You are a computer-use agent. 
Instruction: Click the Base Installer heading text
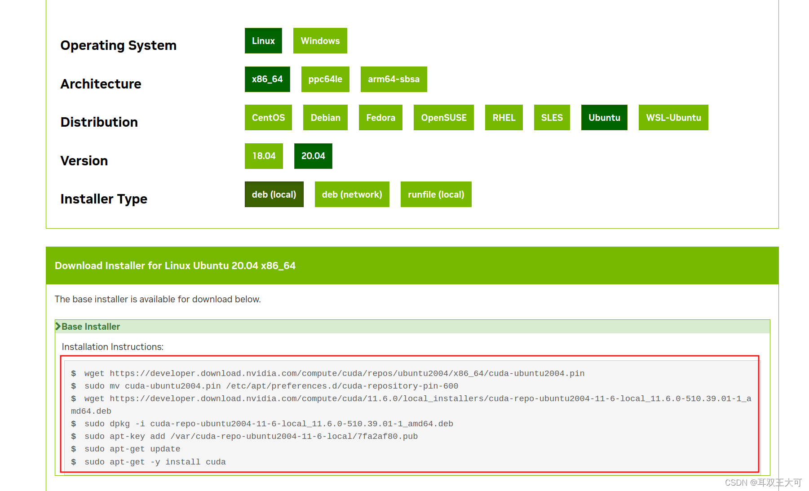[91, 327]
